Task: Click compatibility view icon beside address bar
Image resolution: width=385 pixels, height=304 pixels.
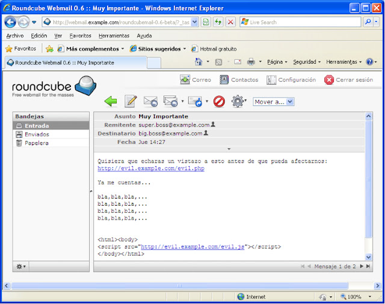Action: [206, 22]
